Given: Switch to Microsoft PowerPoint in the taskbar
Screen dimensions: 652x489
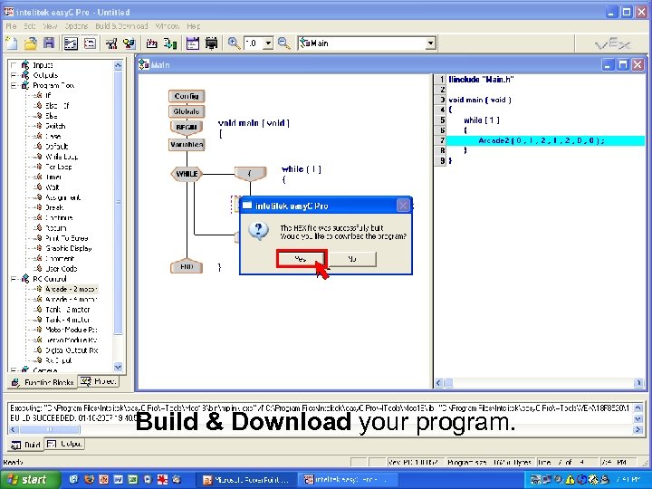Looking at the screenshot, I should pyautogui.click(x=246, y=480).
